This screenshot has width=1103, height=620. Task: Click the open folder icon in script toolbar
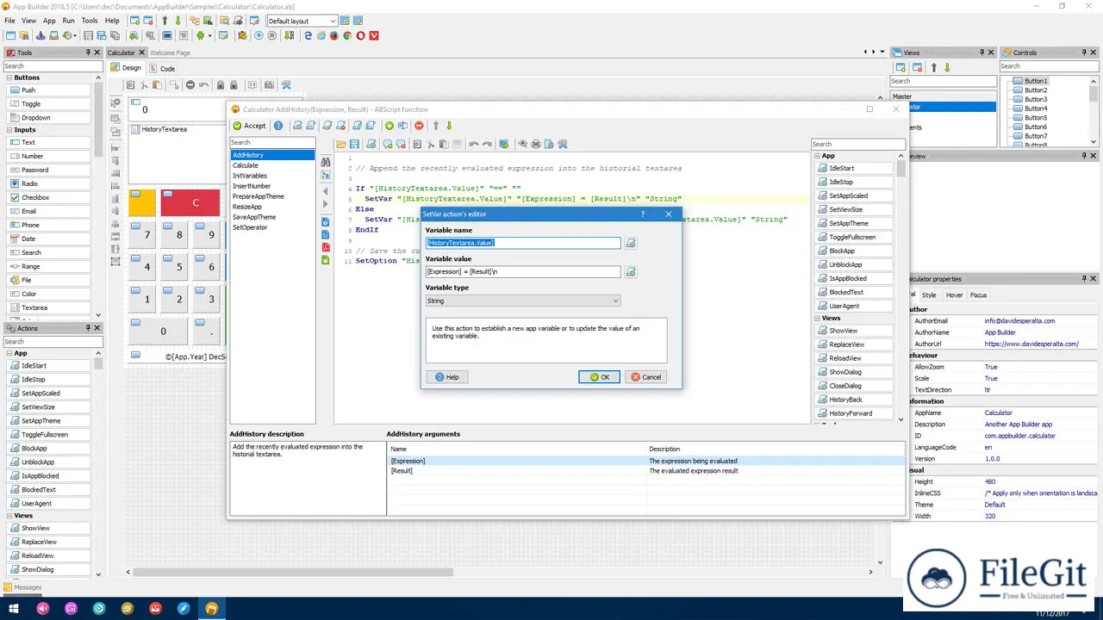coord(341,144)
